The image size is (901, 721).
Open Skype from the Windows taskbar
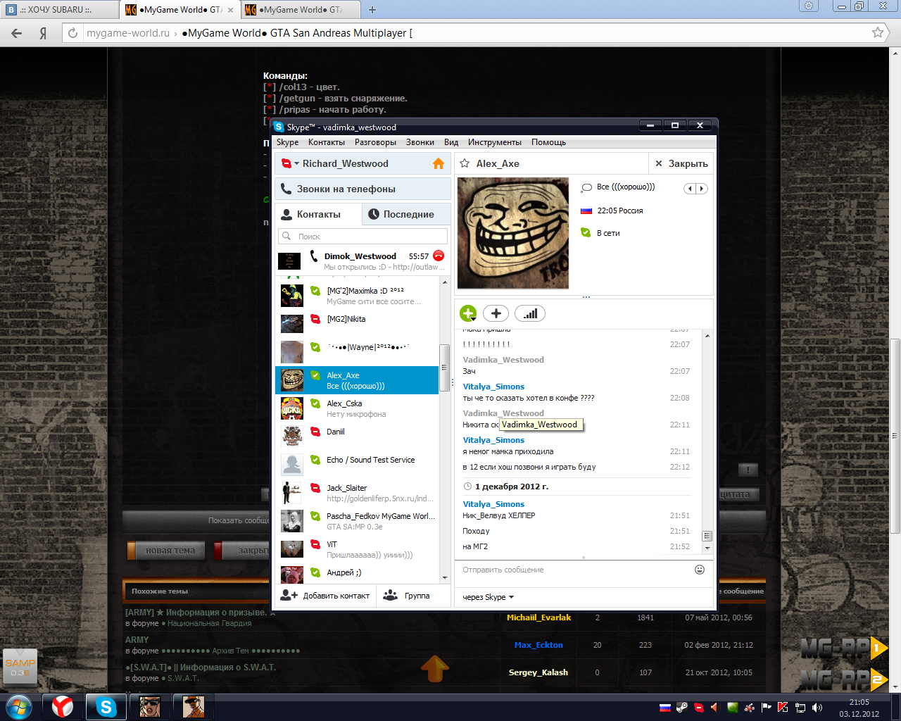click(x=106, y=706)
